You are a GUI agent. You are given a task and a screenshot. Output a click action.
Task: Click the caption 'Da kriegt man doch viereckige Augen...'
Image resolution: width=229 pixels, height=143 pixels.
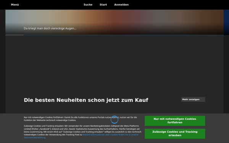(x=50, y=28)
